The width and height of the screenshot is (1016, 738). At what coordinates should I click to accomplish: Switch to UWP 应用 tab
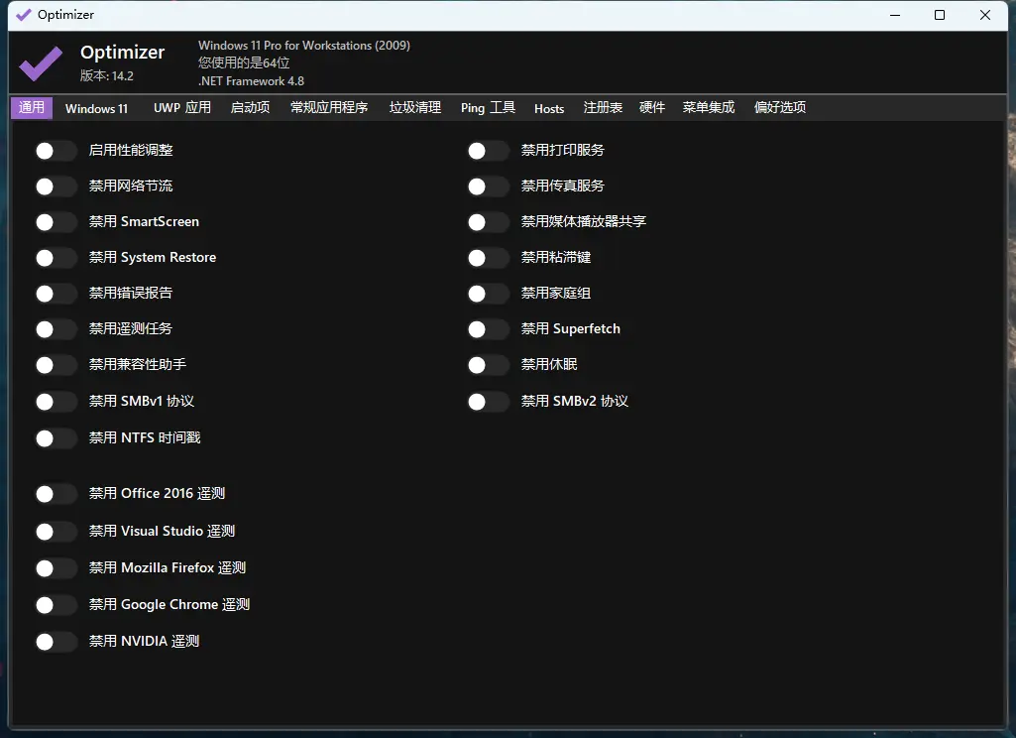(182, 108)
